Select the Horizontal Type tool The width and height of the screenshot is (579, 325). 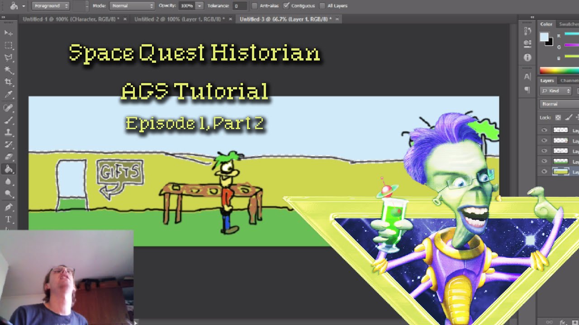8,219
